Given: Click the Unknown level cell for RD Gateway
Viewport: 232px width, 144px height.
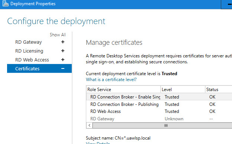Looking at the screenshot, I should [x=174, y=119].
